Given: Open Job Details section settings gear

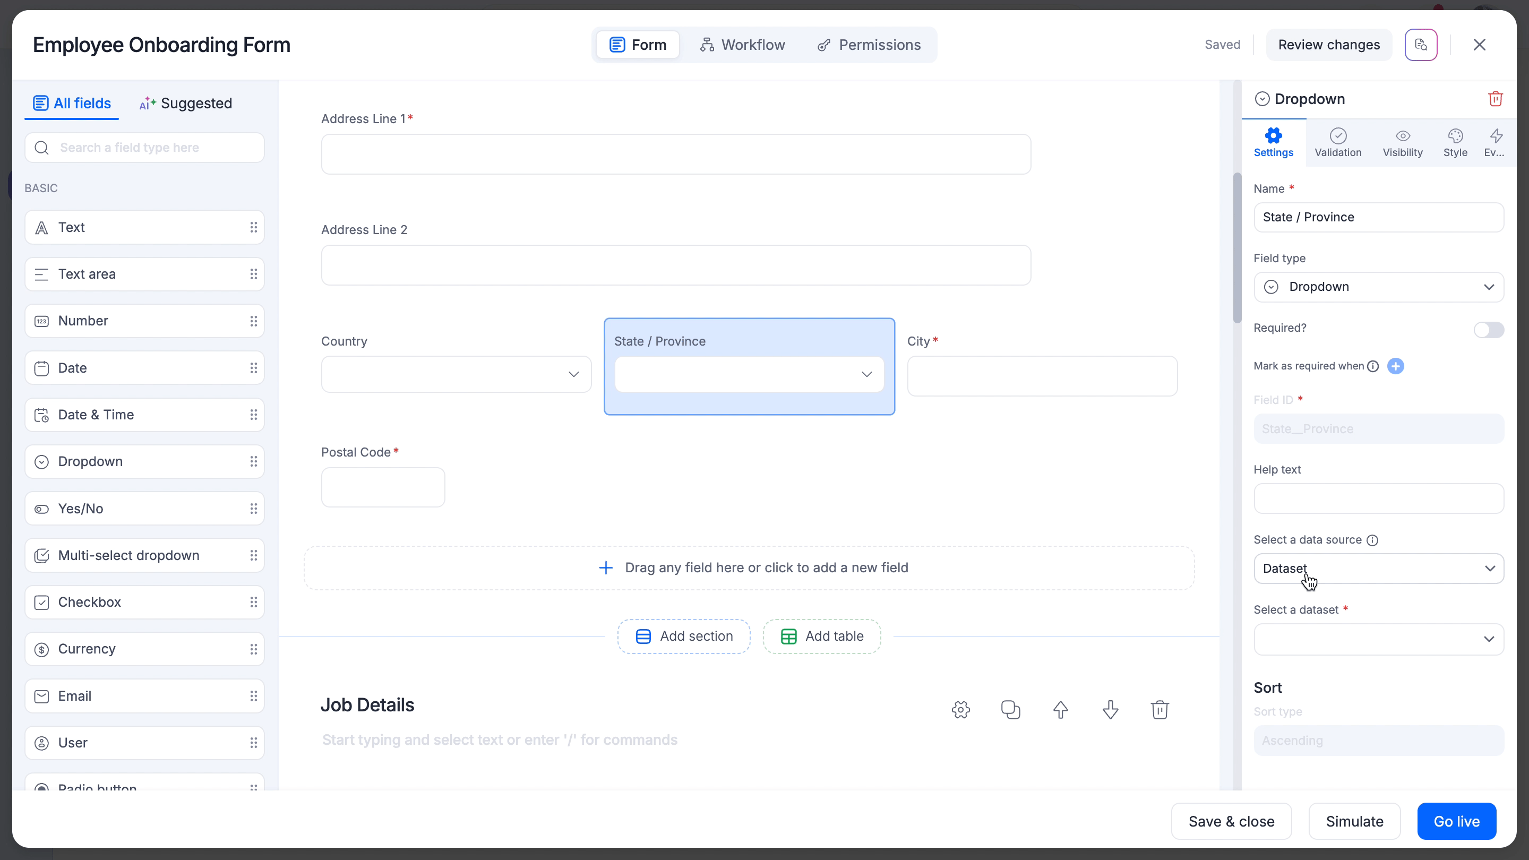Looking at the screenshot, I should (960, 710).
